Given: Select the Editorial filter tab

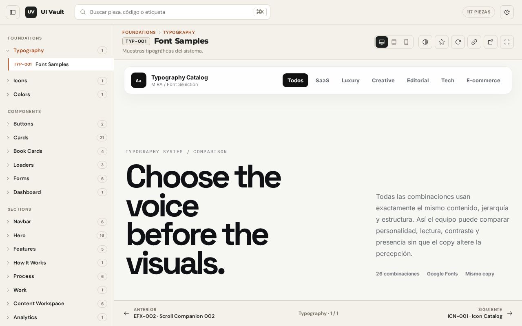Looking at the screenshot, I should click(x=418, y=80).
